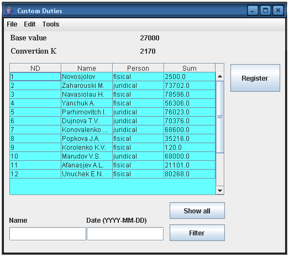The width and height of the screenshot is (289, 257).
Task: Click the table scrollbar up arrow
Action: tap(220, 76)
